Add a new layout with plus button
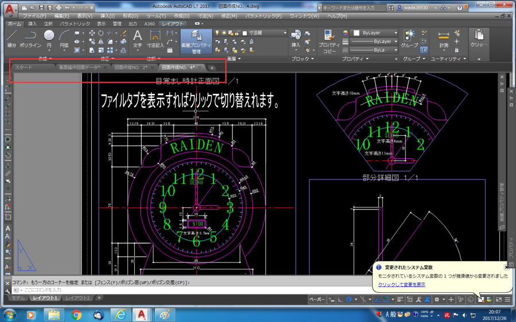Viewport: 516px width, 322px height. 99,298
